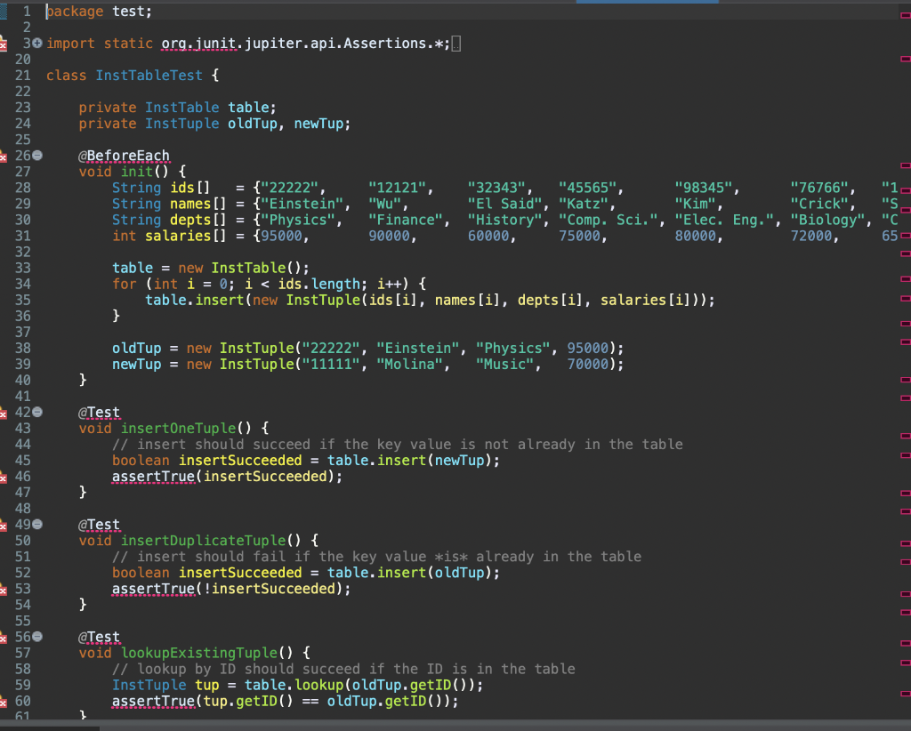The image size is (911, 731).
Task: Collapse the insertOneTuple test fold
Action: pyautogui.click(x=37, y=413)
